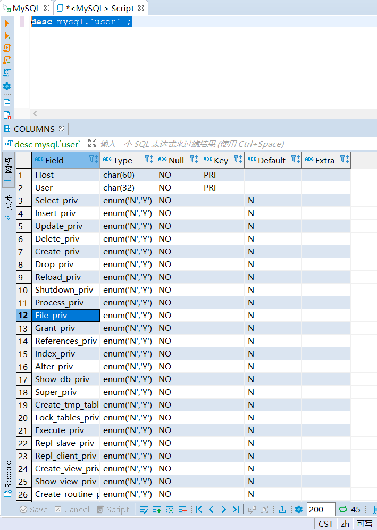Screen dimensions: 377x530
Task: Click the Explain execution plan icon
Action: pos(7,72)
